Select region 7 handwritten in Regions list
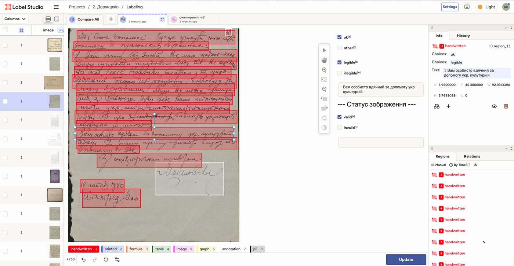 click(455, 242)
